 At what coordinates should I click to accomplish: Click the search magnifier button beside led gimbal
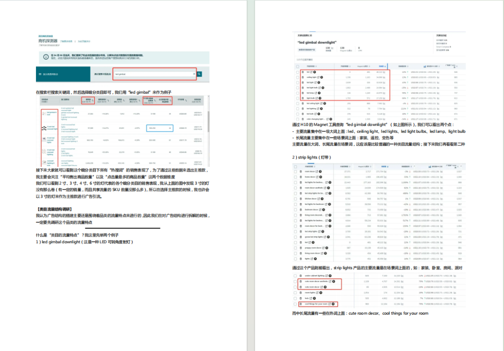pos(199,74)
